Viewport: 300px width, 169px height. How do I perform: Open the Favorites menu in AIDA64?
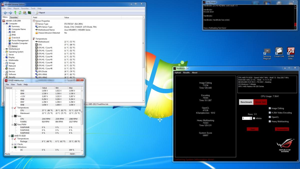25,8
